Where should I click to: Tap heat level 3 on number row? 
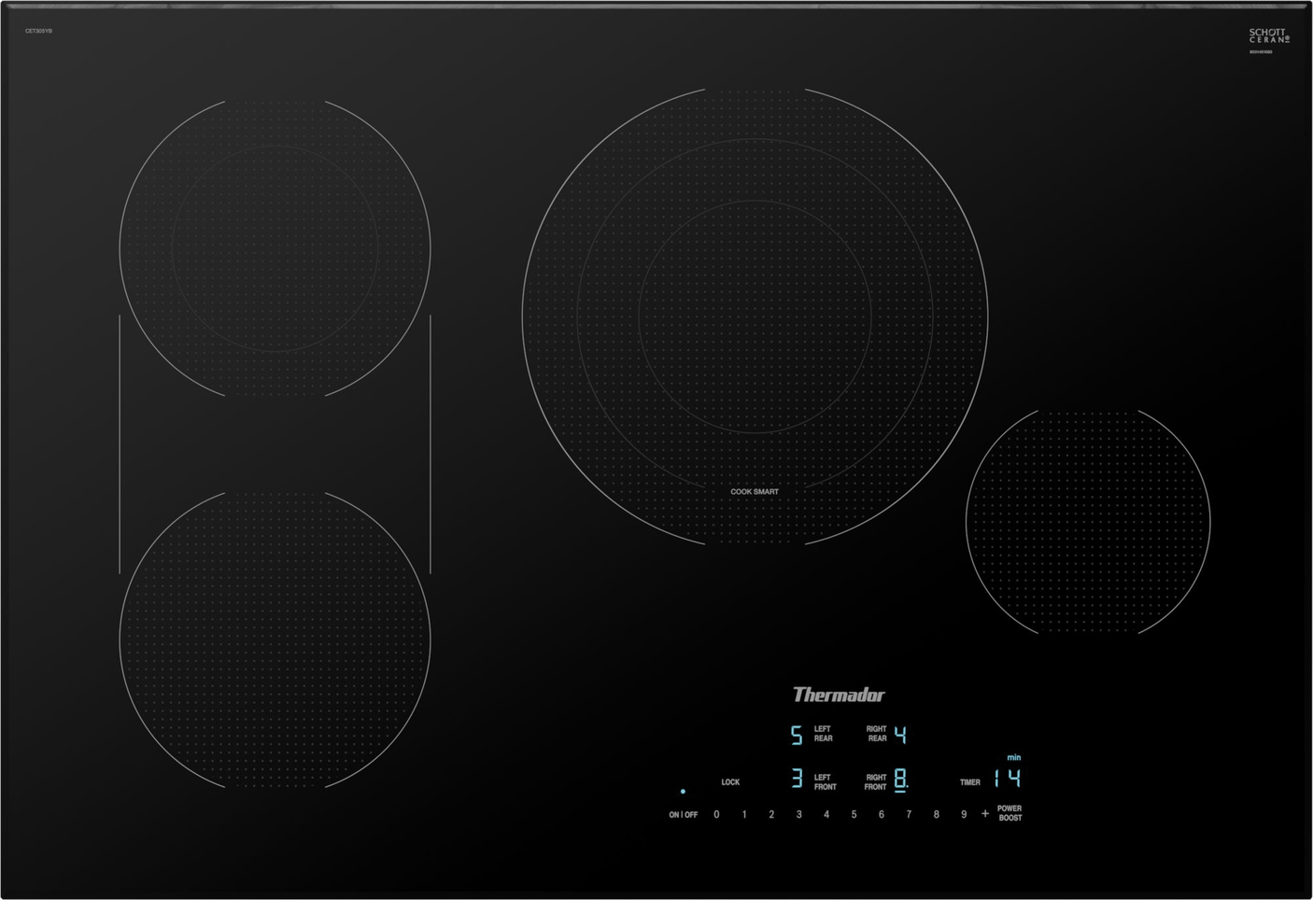(798, 815)
